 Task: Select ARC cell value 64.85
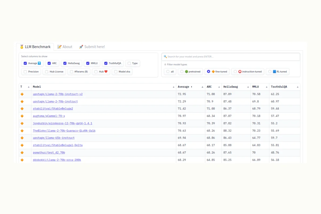(x=211, y=160)
